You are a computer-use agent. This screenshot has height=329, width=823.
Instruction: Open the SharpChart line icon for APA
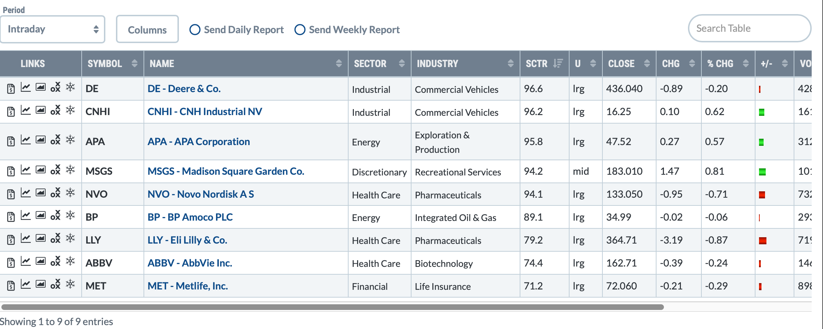coord(25,140)
